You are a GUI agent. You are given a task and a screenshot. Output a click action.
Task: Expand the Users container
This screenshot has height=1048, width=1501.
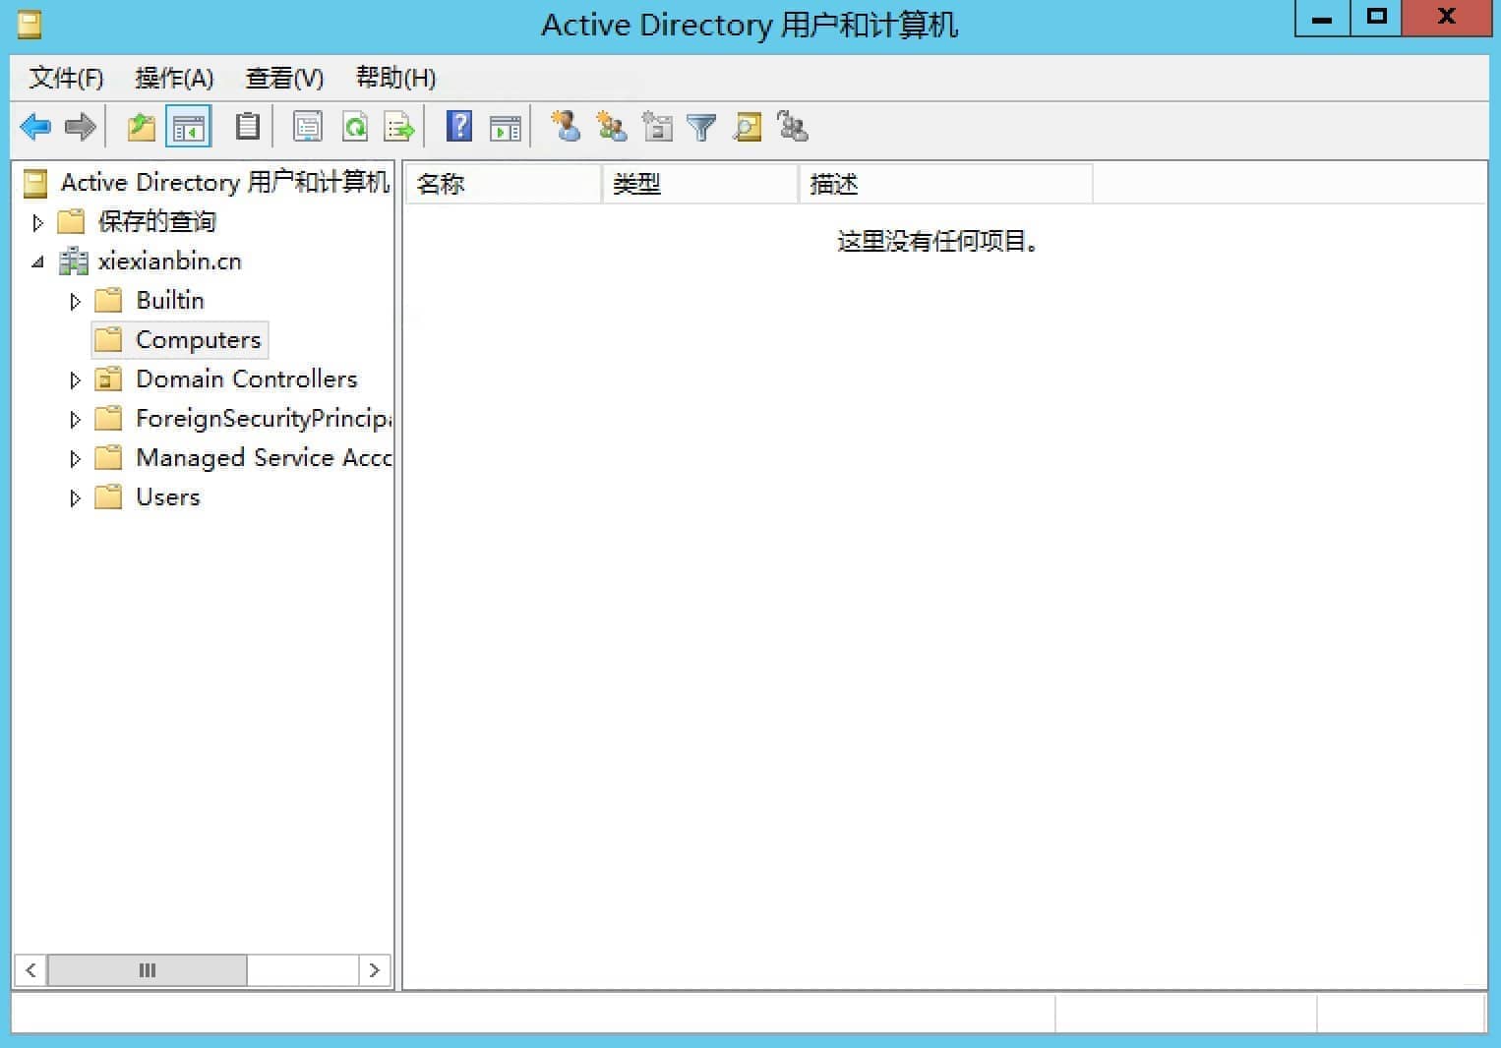(75, 498)
